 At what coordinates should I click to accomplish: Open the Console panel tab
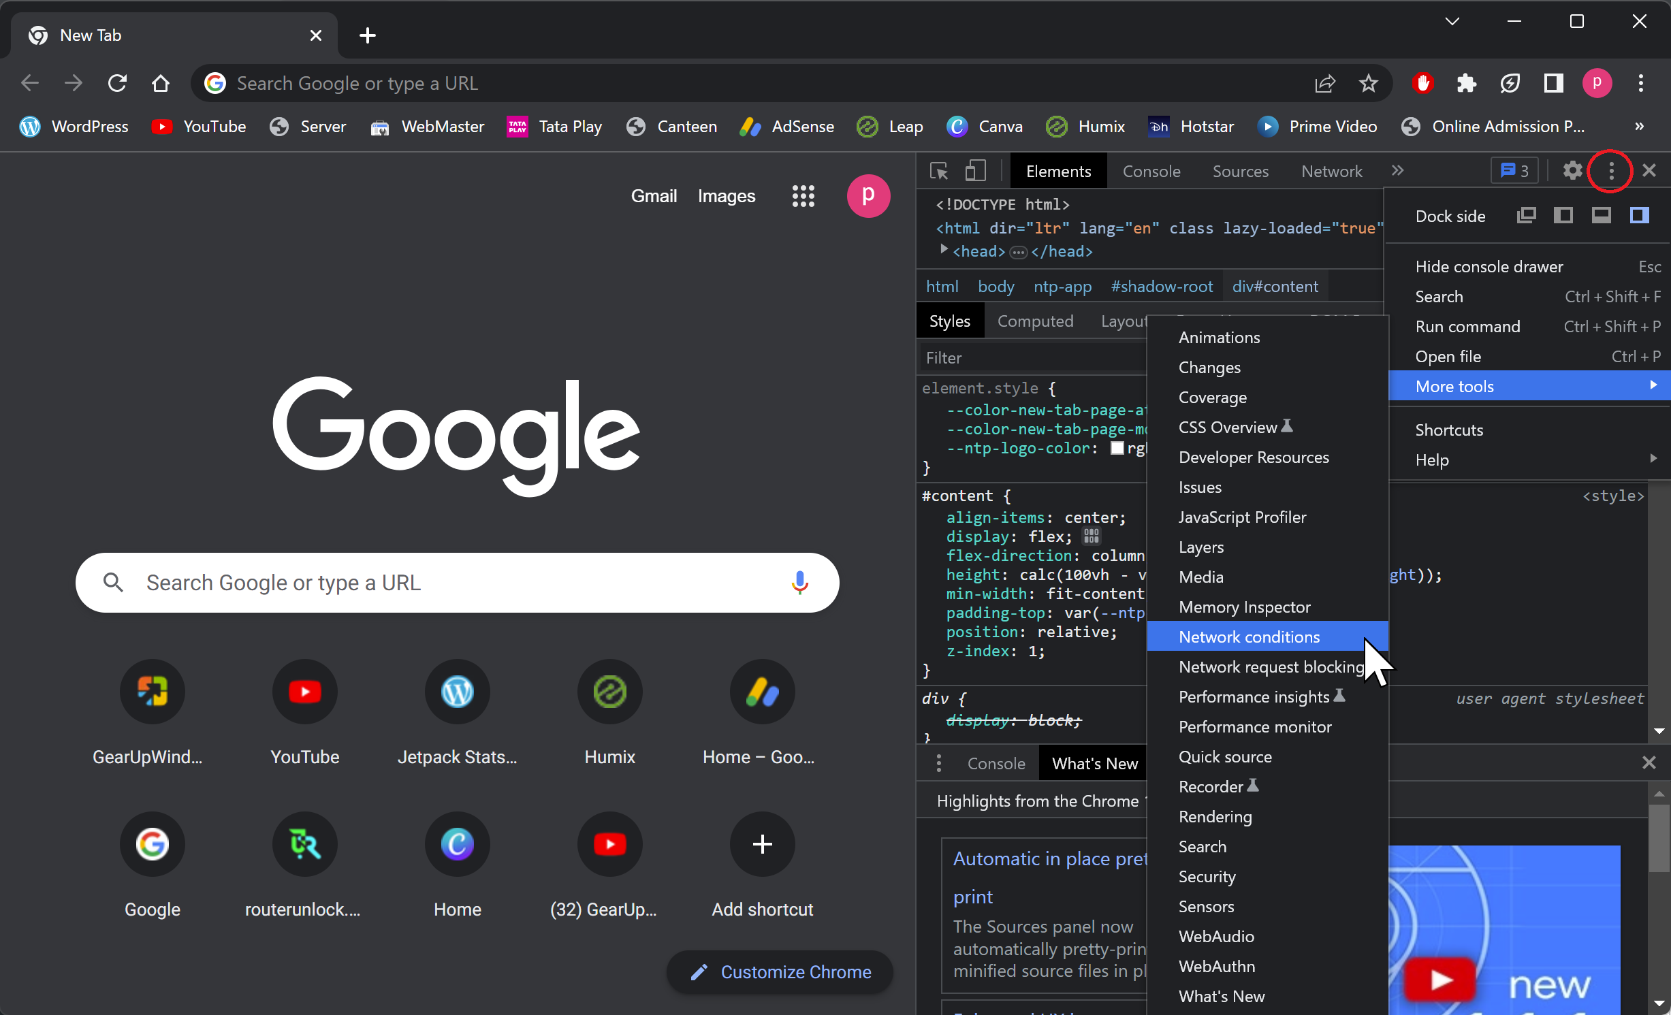point(1151,171)
